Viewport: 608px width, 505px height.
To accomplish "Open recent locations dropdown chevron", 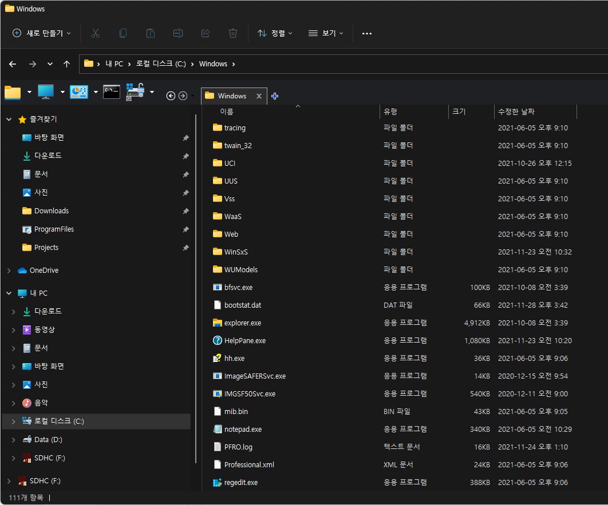I will 50,64.
